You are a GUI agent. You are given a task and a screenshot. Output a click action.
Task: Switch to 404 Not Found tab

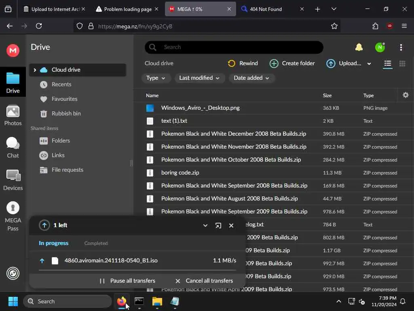[272, 9]
